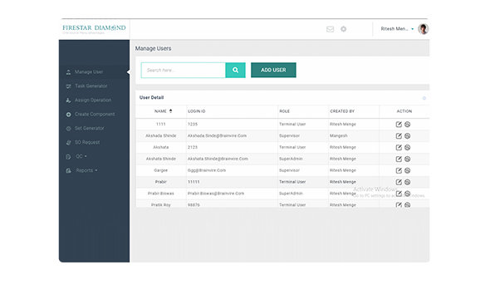Click the search magnifier button
The width and height of the screenshot is (490, 299).
click(235, 70)
